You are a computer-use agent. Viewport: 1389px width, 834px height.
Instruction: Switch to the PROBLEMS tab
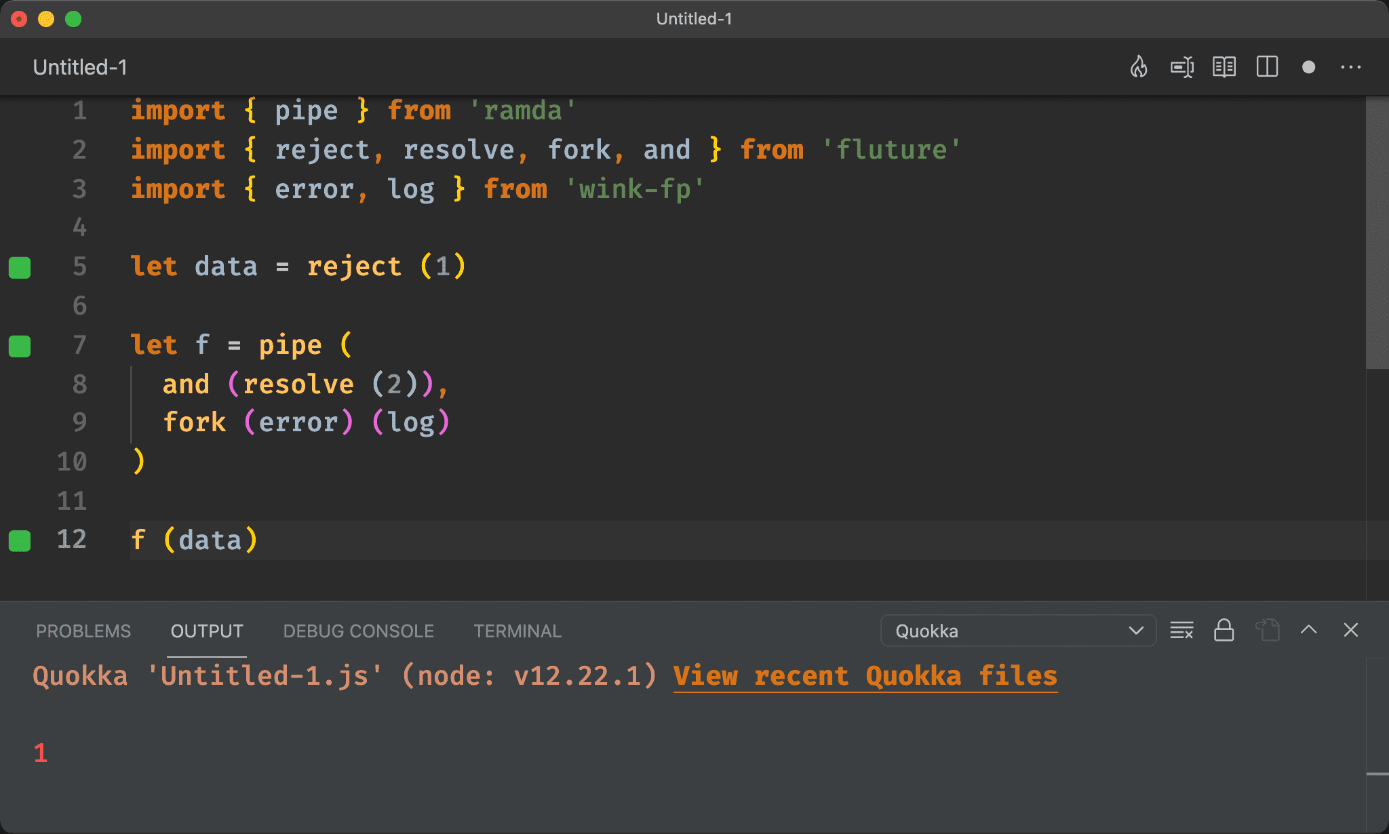point(84,631)
